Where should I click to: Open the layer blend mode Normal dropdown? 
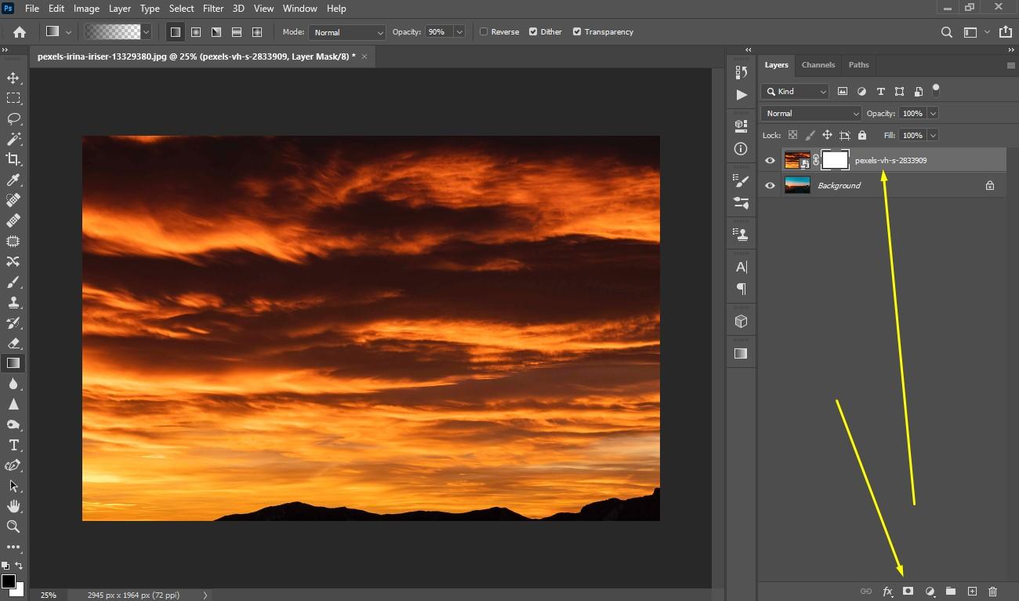[x=810, y=114]
